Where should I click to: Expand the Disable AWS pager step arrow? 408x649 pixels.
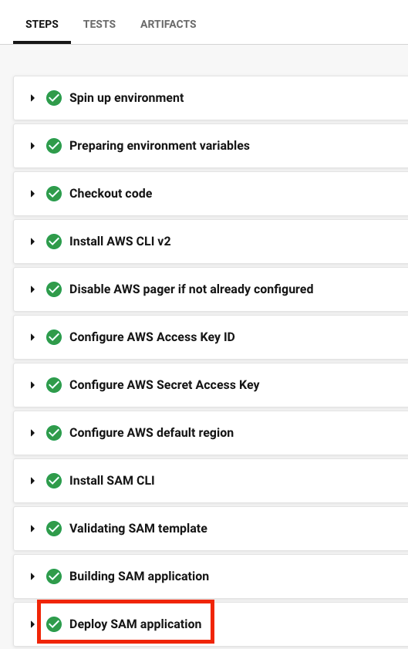coord(32,289)
